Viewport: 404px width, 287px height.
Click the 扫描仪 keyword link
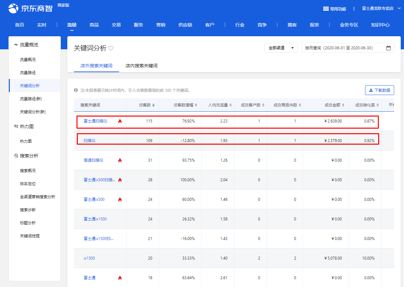(x=90, y=141)
